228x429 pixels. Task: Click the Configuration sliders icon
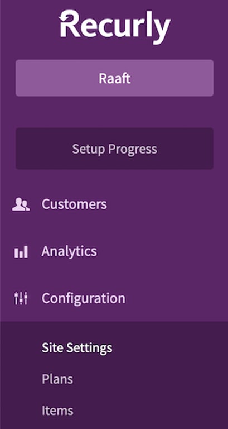click(x=21, y=298)
